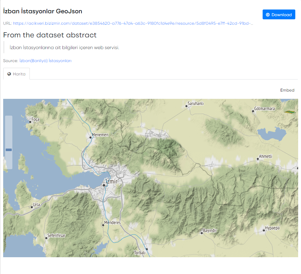301x274 pixels.
Task: Select the Saruhanlı map marker
Action: (x=186, y=106)
